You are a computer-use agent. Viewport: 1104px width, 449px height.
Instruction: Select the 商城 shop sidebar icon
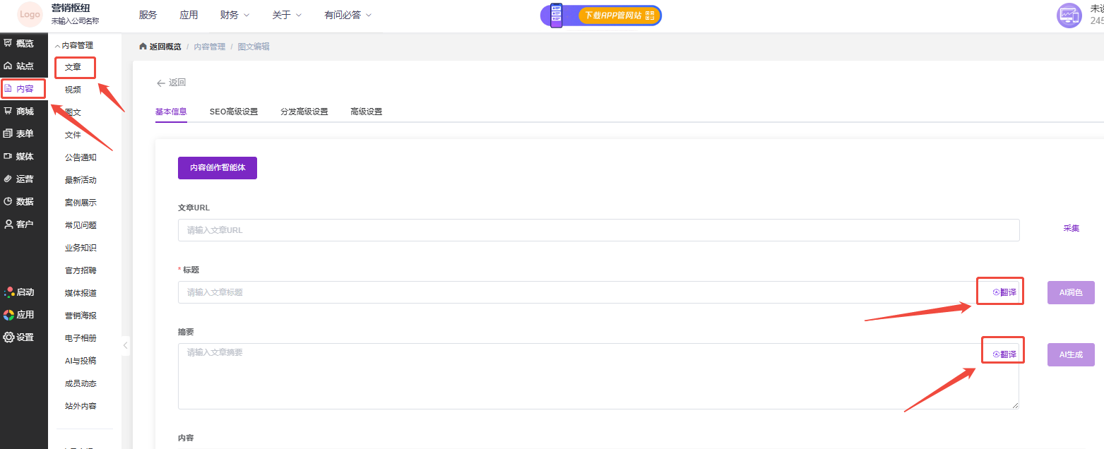pyautogui.click(x=8, y=112)
